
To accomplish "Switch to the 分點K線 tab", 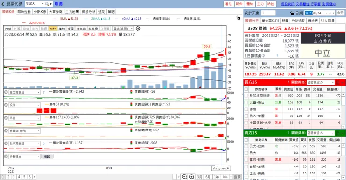I will (x=40, y=12).
